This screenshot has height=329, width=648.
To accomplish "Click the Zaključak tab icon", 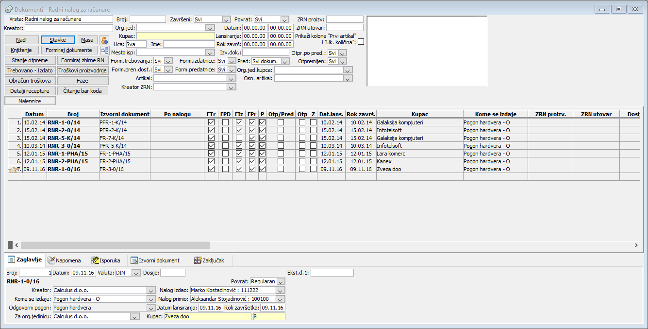I will (198, 260).
